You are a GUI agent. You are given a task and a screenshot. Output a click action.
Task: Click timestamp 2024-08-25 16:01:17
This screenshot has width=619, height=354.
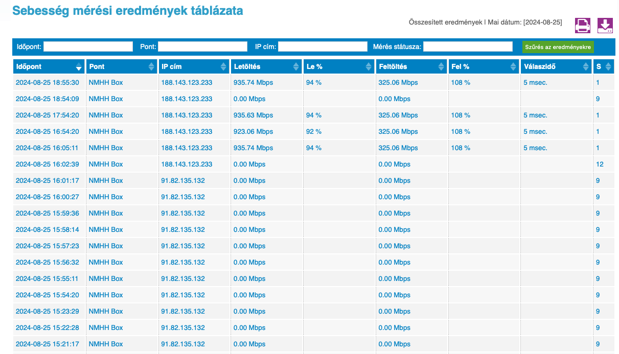pyautogui.click(x=48, y=181)
